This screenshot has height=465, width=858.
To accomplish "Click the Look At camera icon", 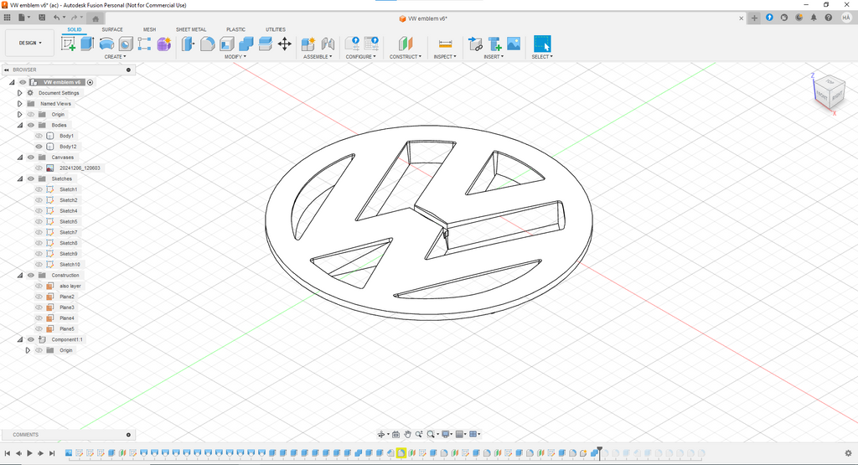I will tap(395, 434).
